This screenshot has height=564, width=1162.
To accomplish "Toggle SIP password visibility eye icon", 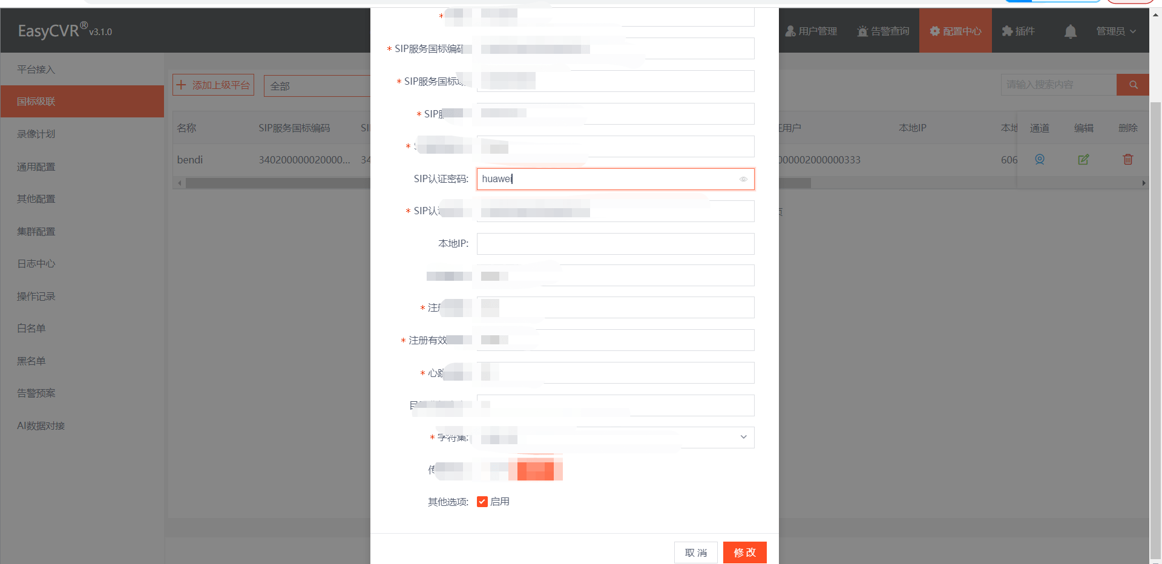I will point(743,179).
